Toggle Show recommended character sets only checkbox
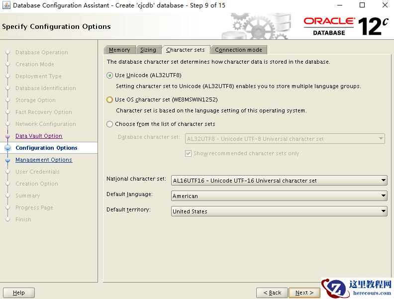The height and width of the screenshot is (299, 394). [x=188, y=153]
